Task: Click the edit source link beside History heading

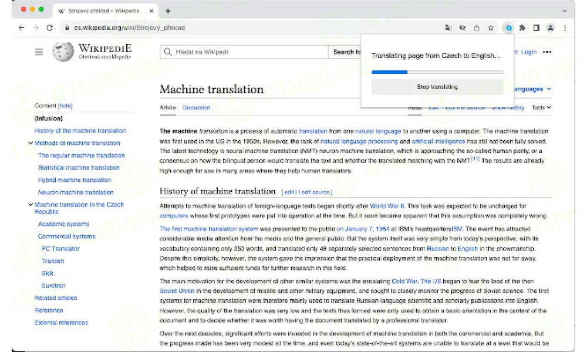Action: [315, 192]
